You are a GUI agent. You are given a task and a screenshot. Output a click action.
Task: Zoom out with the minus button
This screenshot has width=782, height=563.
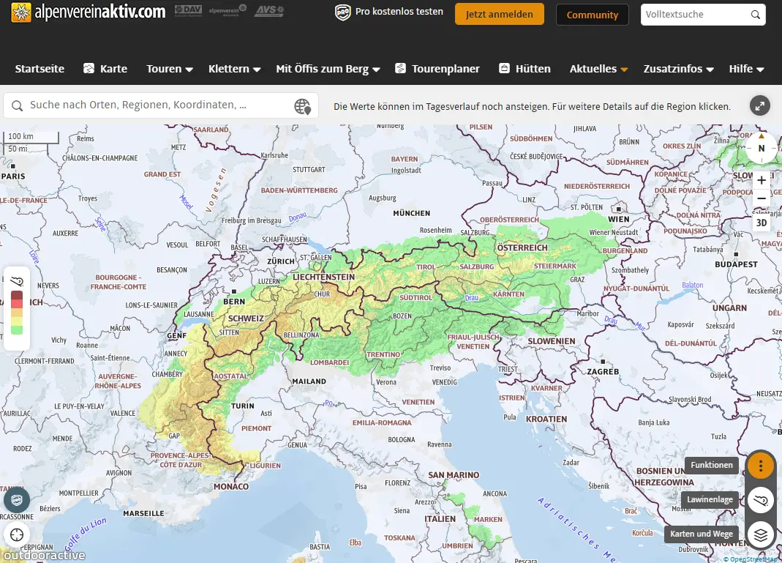coord(762,198)
